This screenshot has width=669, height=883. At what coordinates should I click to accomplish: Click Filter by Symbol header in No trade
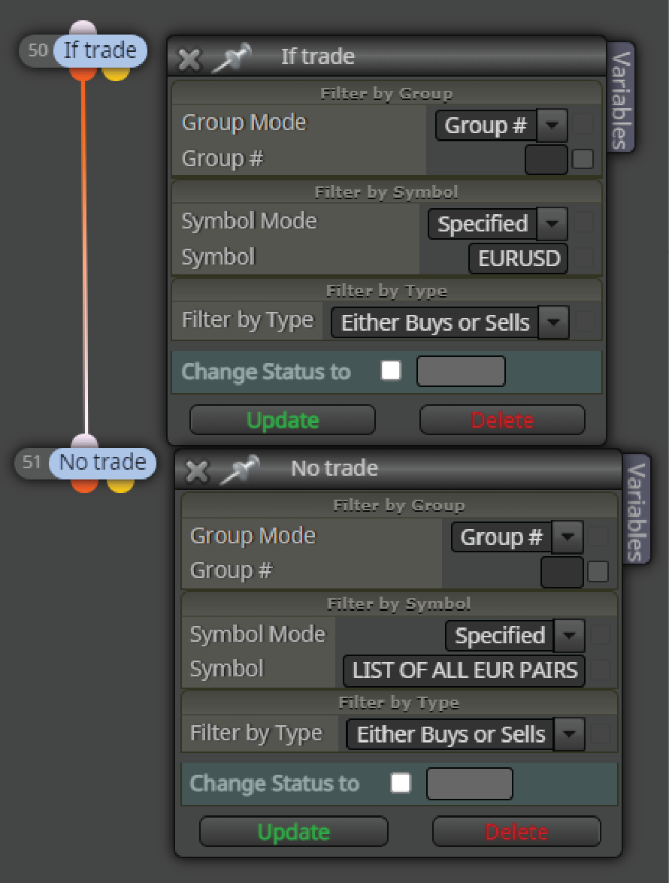[x=398, y=604]
